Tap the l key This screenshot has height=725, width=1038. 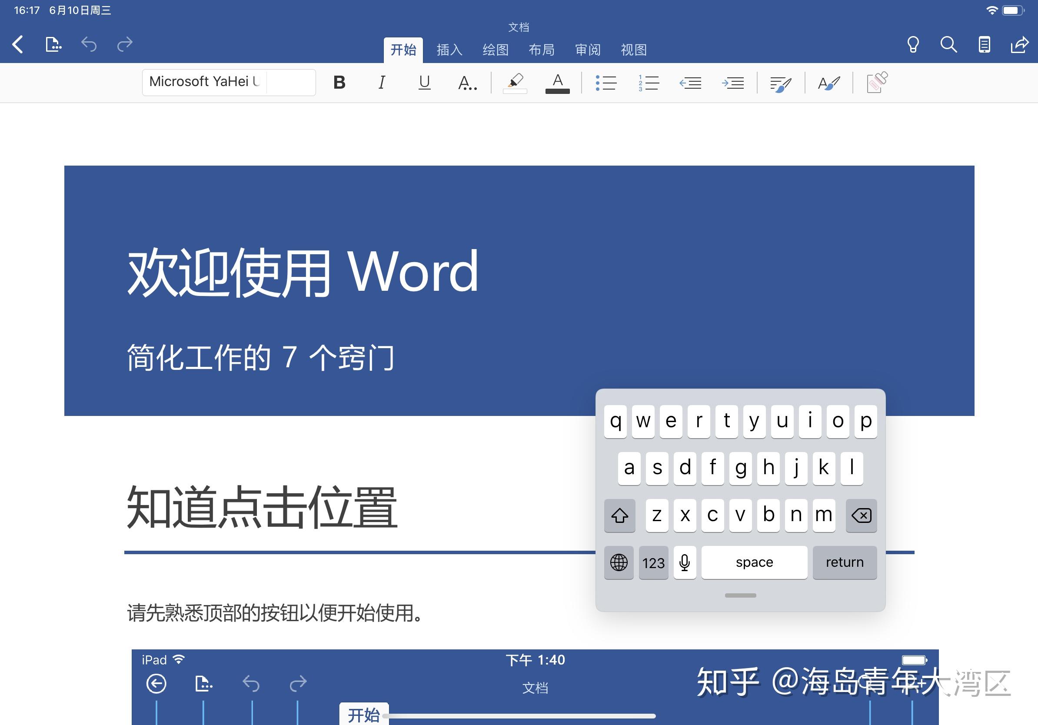pos(852,468)
